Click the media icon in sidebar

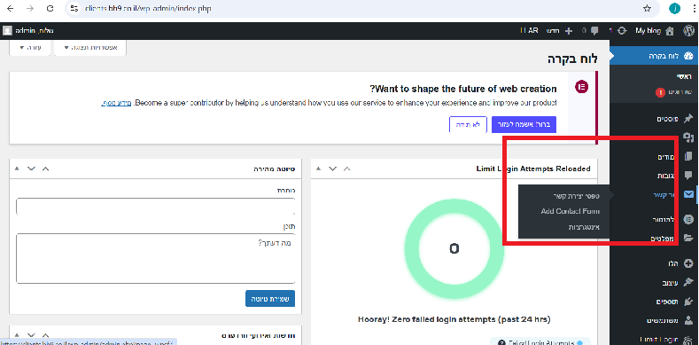click(689, 137)
